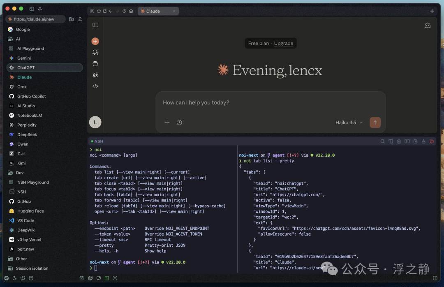Click the URL bar showing claude.ai/new
This screenshot has width=444, height=287.
point(35,19)
